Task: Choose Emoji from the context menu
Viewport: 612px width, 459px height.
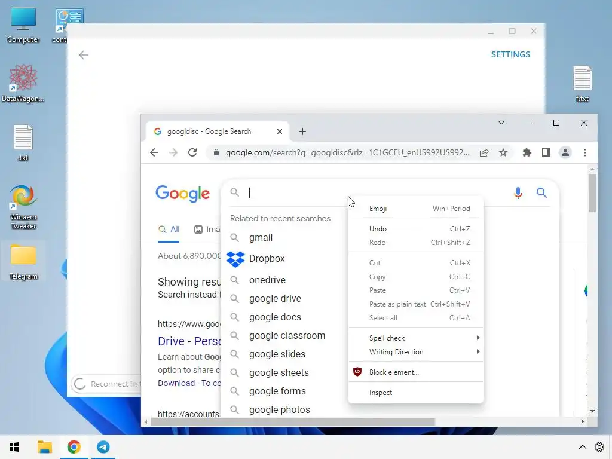Action: (x=416, y=209)
